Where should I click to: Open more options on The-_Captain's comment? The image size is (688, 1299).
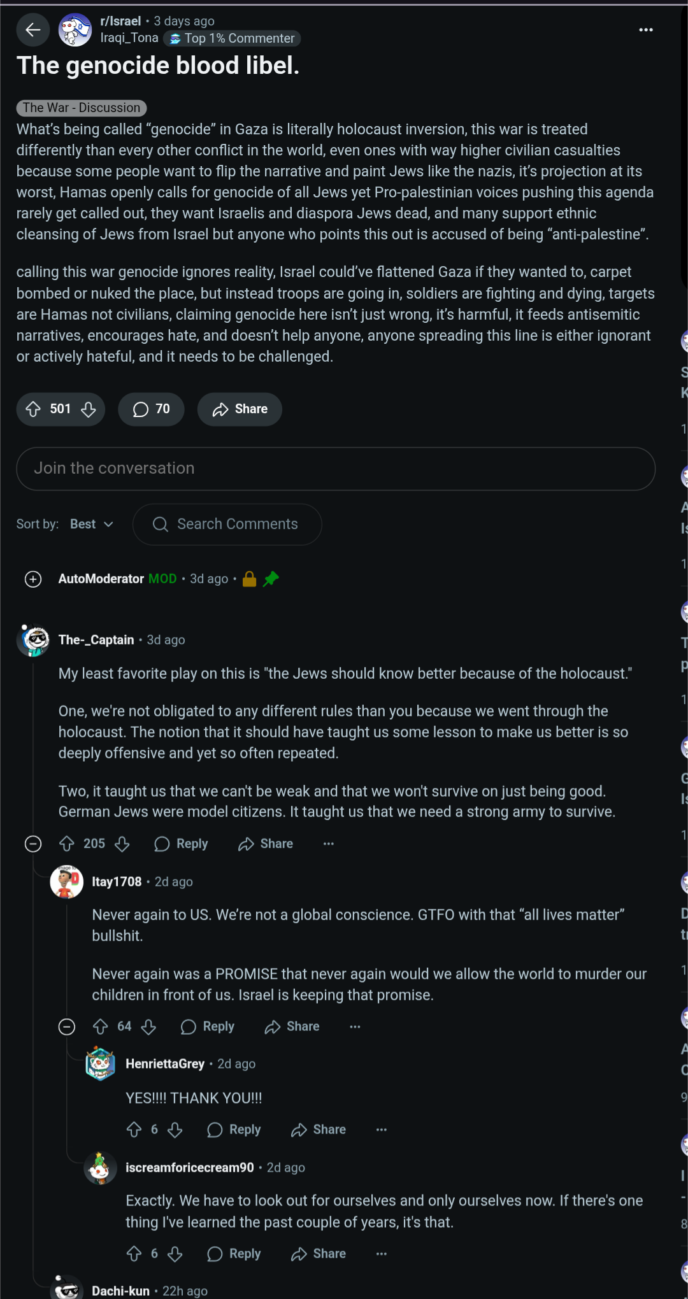329,844
